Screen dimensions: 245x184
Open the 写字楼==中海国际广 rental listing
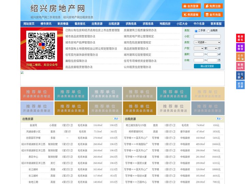tap(136, 144)
